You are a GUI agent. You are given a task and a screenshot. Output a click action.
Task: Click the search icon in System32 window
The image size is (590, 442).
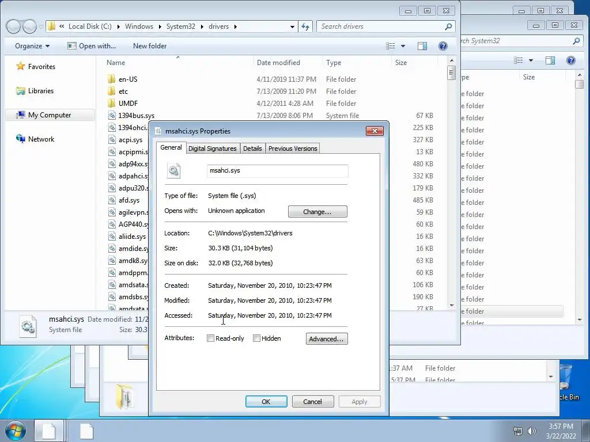click(576, 41)
